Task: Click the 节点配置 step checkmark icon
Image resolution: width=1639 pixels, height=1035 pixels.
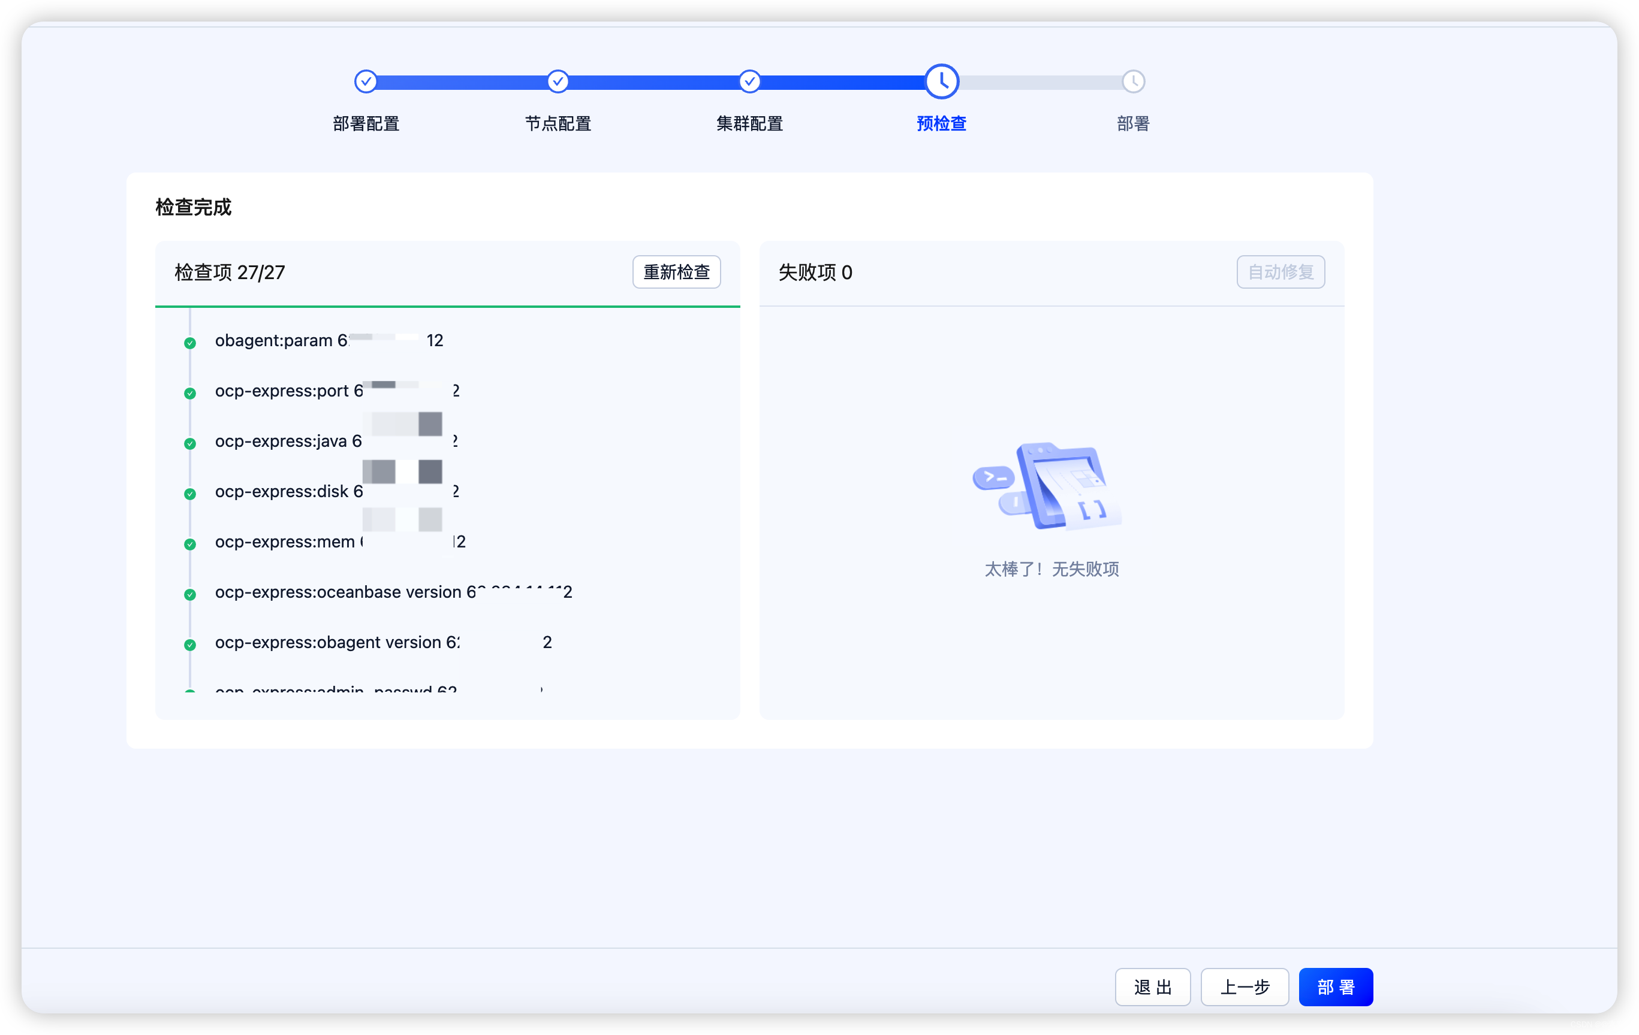Action: 558,81
